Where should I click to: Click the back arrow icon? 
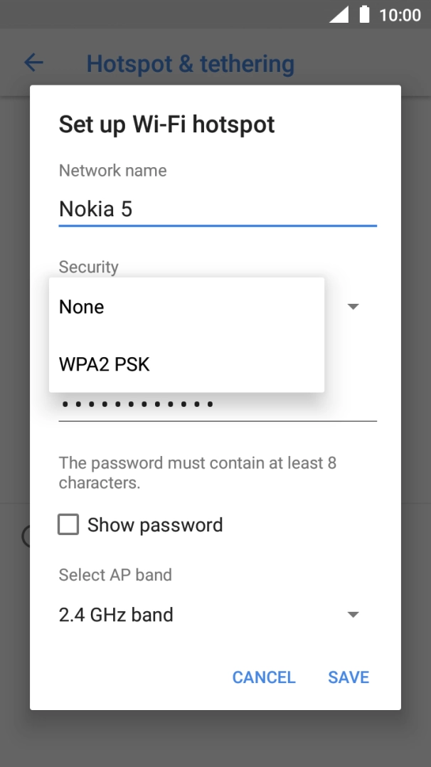(x=33, y=63)
